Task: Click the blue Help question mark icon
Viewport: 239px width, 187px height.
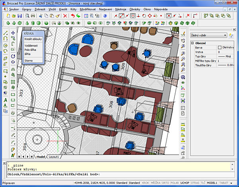Action: [105, 16]
